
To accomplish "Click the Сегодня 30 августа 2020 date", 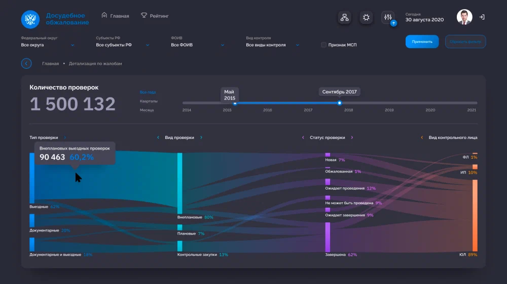I will [424, 17].
